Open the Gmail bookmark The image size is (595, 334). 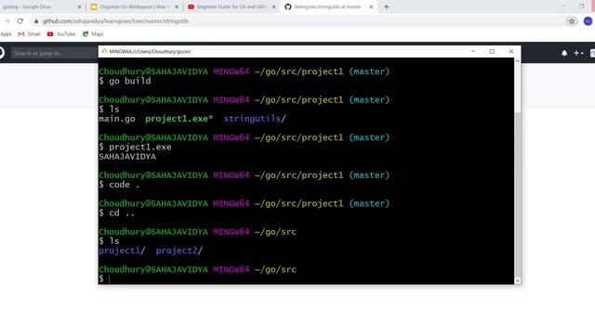(x=29, y=34)
